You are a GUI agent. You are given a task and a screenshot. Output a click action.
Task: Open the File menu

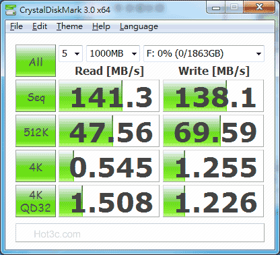tap(16, 26)
